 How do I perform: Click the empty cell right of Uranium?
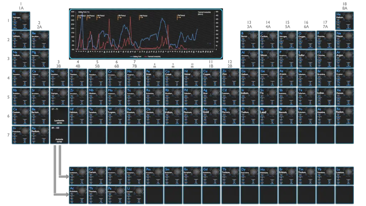tap(154, 195)
